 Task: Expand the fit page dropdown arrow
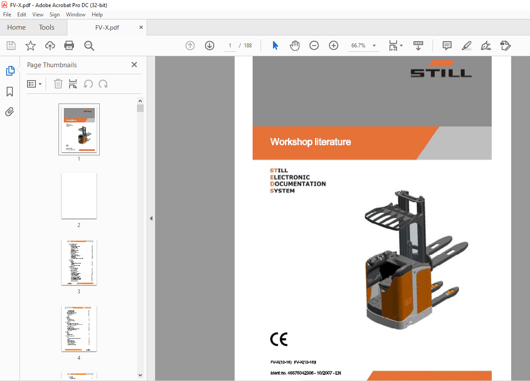pyautogui.click(x=401, y=46)
